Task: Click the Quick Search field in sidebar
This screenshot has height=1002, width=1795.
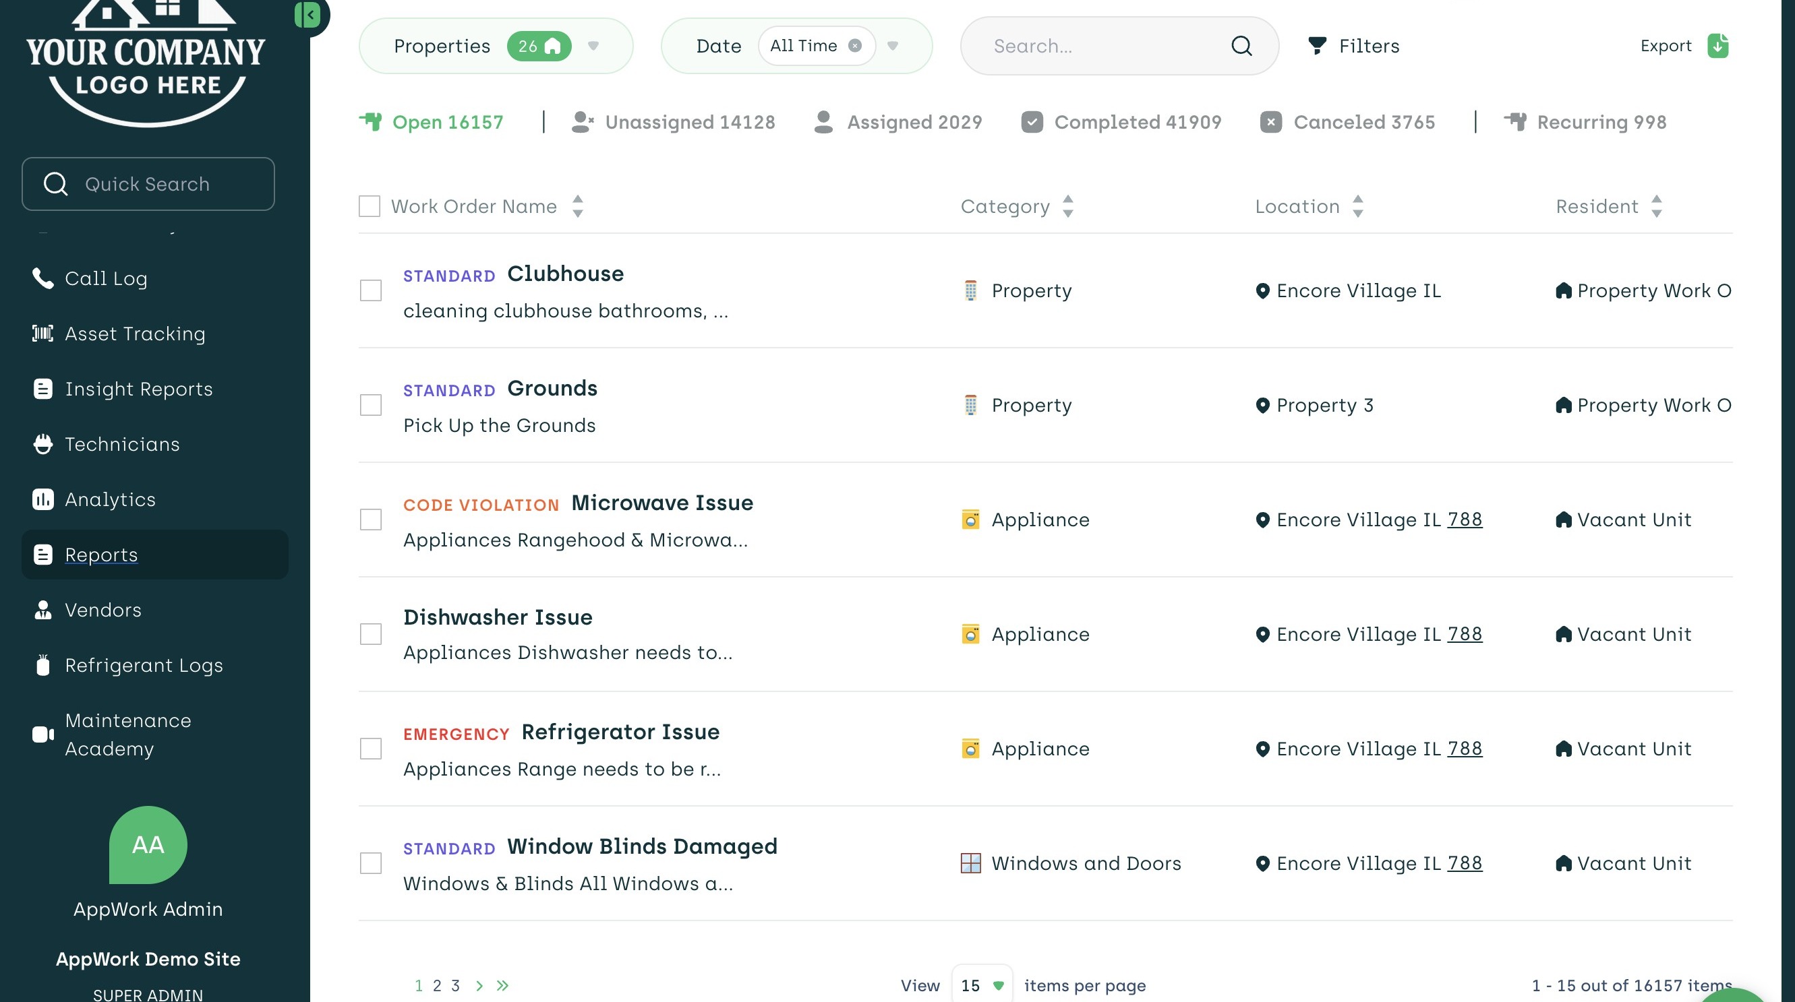Action: point(148,184)
